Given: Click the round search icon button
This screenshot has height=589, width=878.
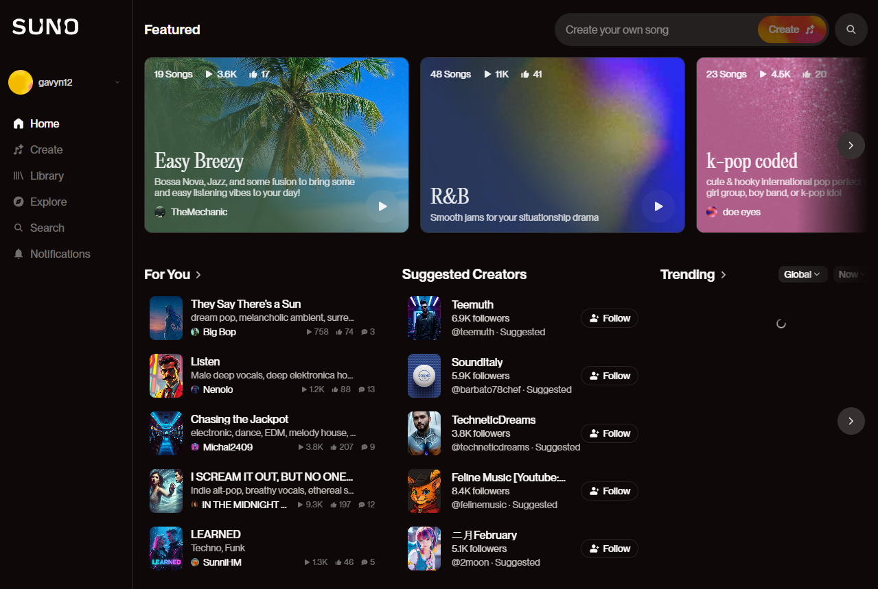Looking at the screenshot, I should coord(851,29).
